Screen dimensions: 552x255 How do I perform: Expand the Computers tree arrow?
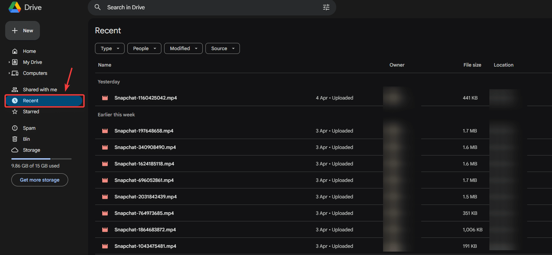(9, 73)
